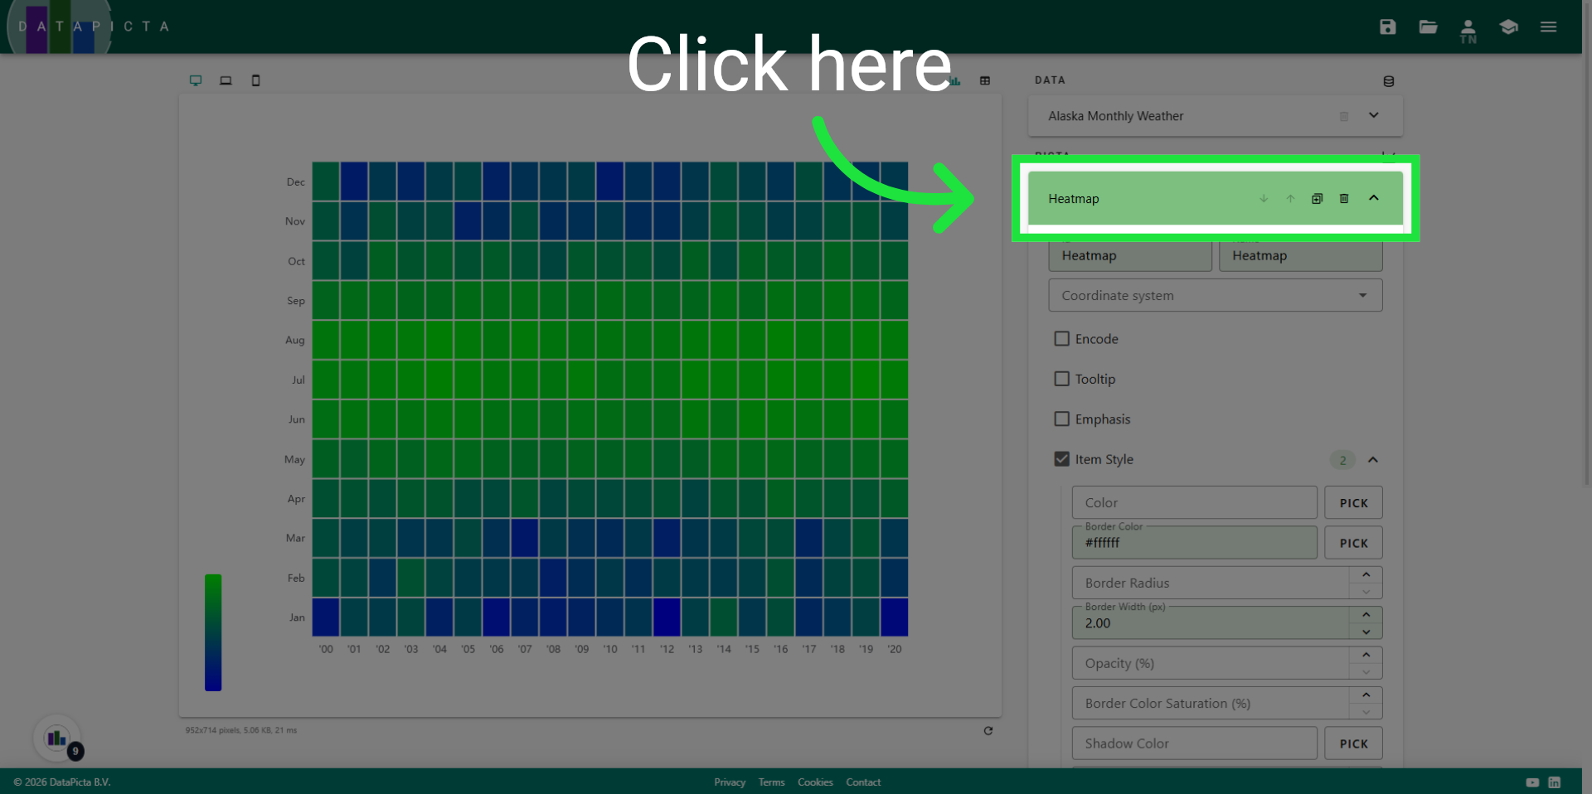The width and height of the screenshot is (1592, 794).
Task: Click the database icon next to DATA
Action: pos(1388,81)
